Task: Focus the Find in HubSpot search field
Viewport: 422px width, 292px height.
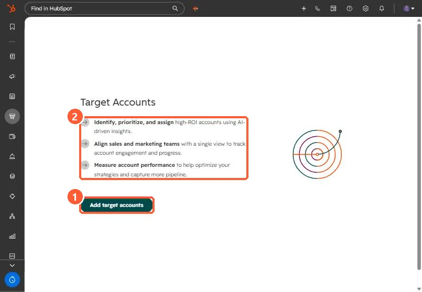Action: click(x=104, y=8)
